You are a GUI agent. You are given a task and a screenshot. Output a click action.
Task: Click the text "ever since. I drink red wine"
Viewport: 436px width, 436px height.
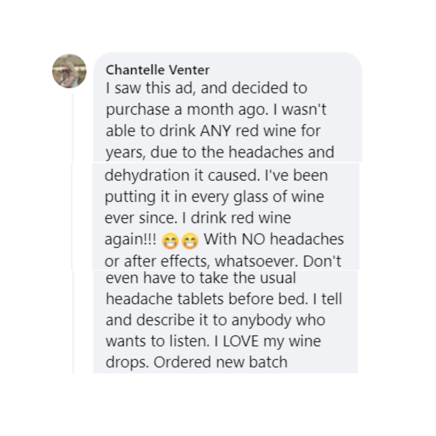[x=197, y=218]
